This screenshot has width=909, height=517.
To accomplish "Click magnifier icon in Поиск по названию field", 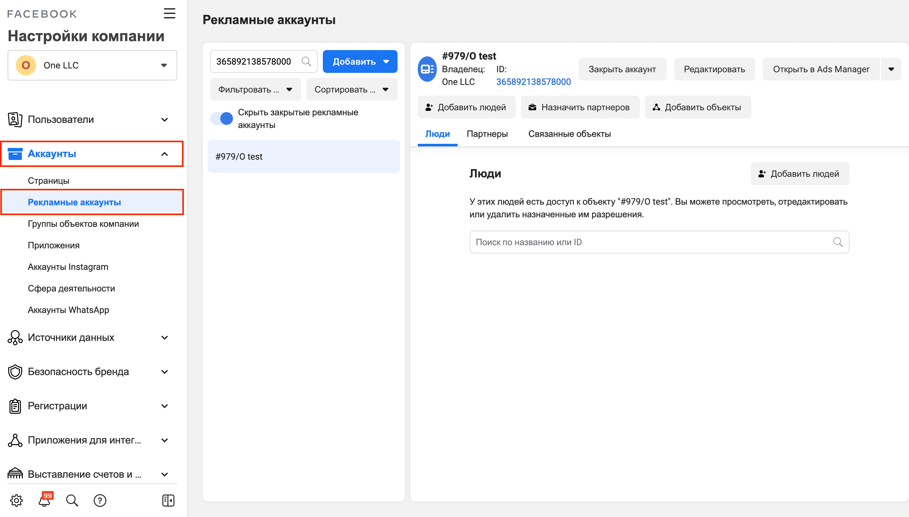I will tap(838, 242).
